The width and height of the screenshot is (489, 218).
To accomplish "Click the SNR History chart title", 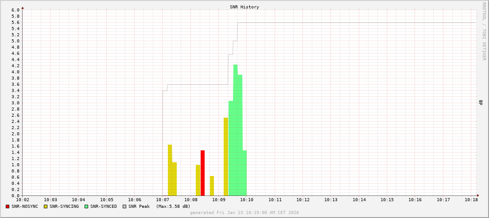I will [x=244, y=7].
